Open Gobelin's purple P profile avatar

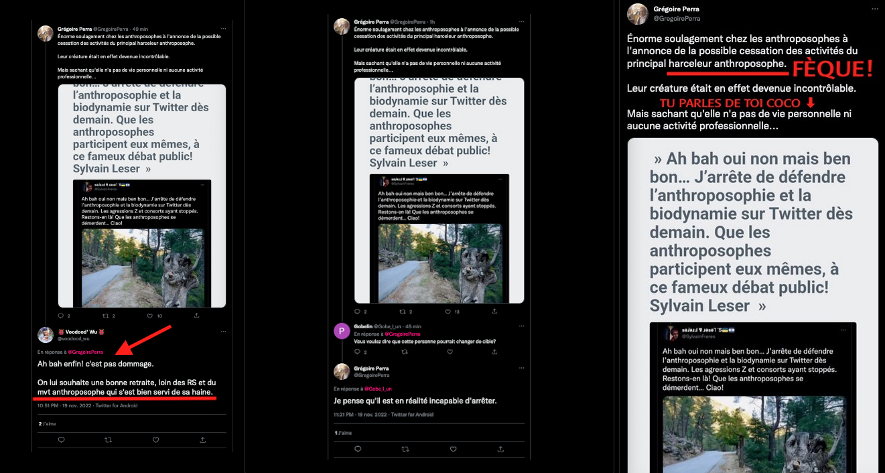[342, 330]
